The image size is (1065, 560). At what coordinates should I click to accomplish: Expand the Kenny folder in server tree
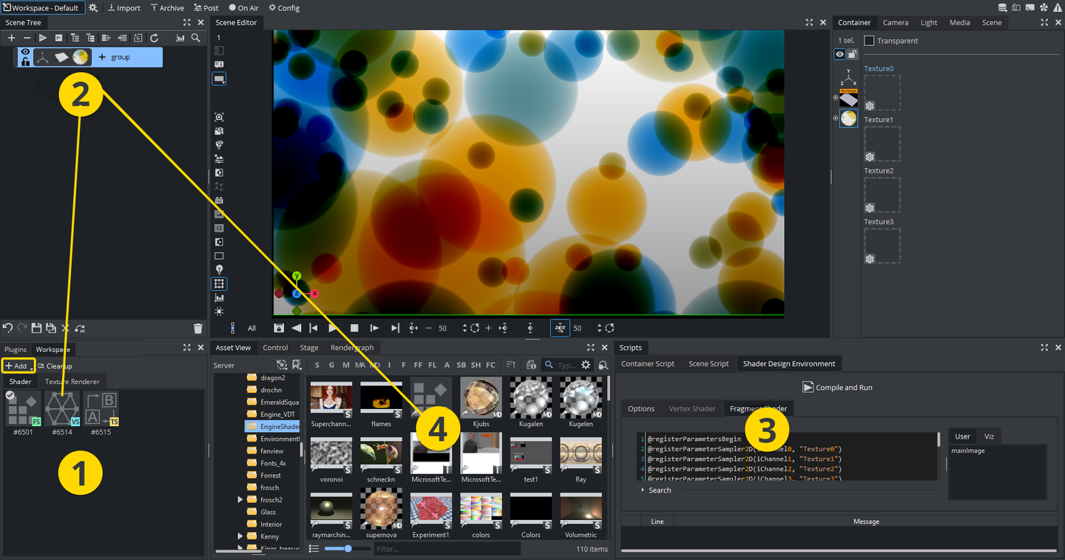point(240,536)
